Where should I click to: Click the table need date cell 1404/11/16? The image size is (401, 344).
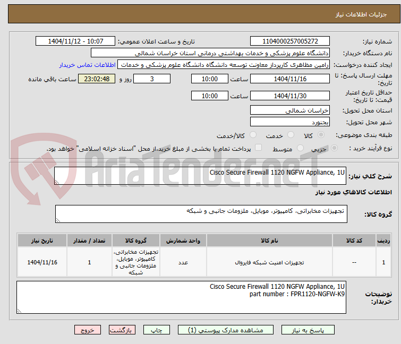42,262
